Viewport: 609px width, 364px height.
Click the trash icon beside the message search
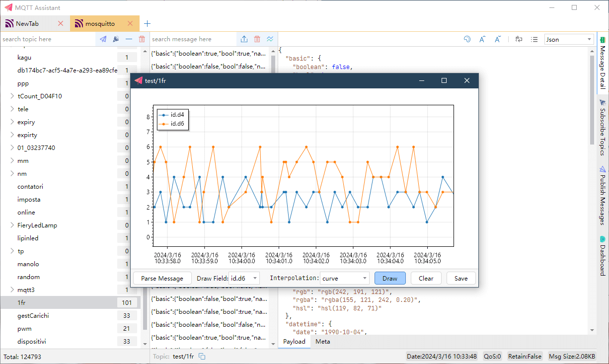[x=257, y=39]
